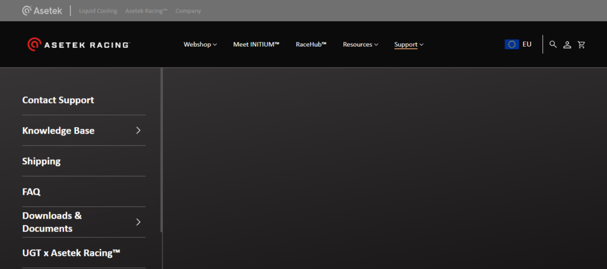
Task: Expand the Resources dropdown menu
Action: 360,44
